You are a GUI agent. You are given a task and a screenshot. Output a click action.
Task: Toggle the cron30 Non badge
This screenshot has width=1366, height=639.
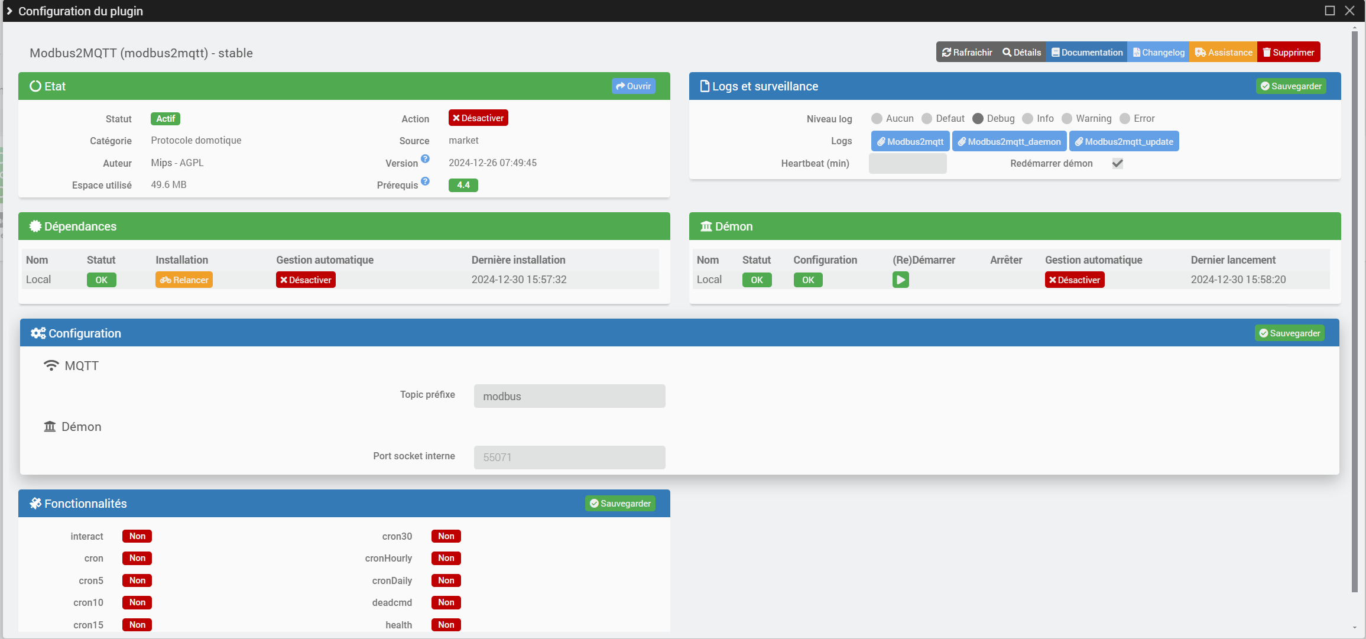pyautogui.click(x=446, y=536)
